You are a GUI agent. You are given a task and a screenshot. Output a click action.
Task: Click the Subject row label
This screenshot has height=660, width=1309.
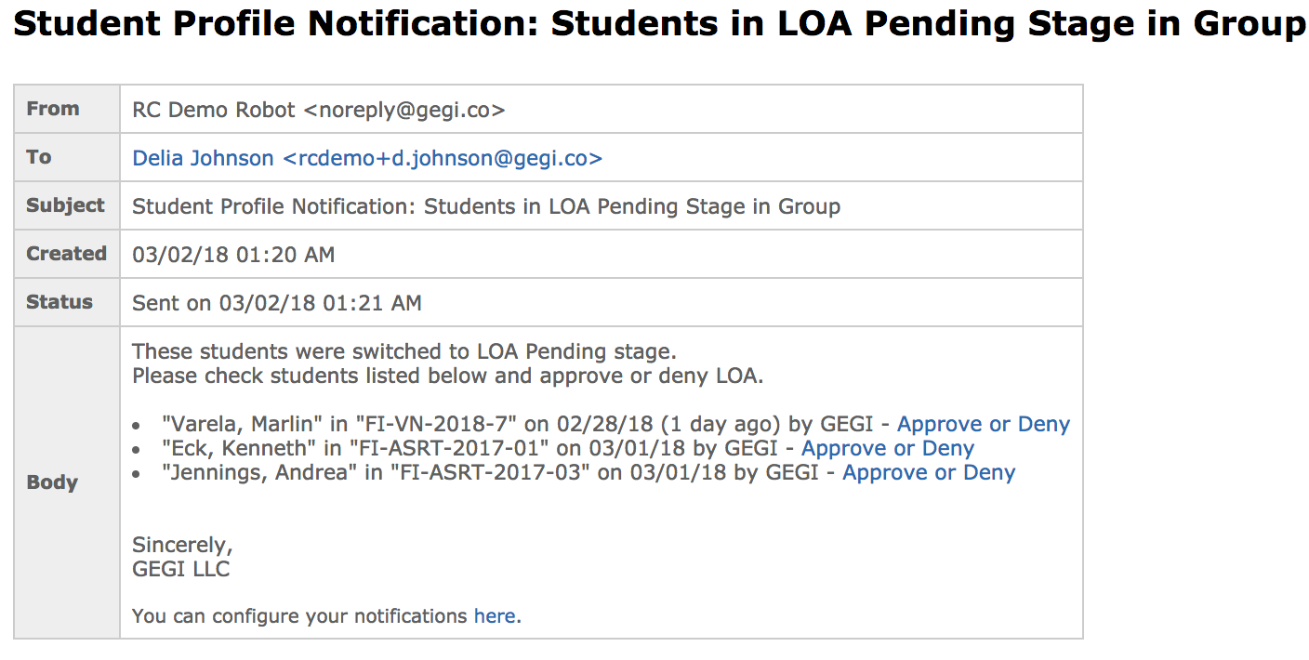click(65, 205)
